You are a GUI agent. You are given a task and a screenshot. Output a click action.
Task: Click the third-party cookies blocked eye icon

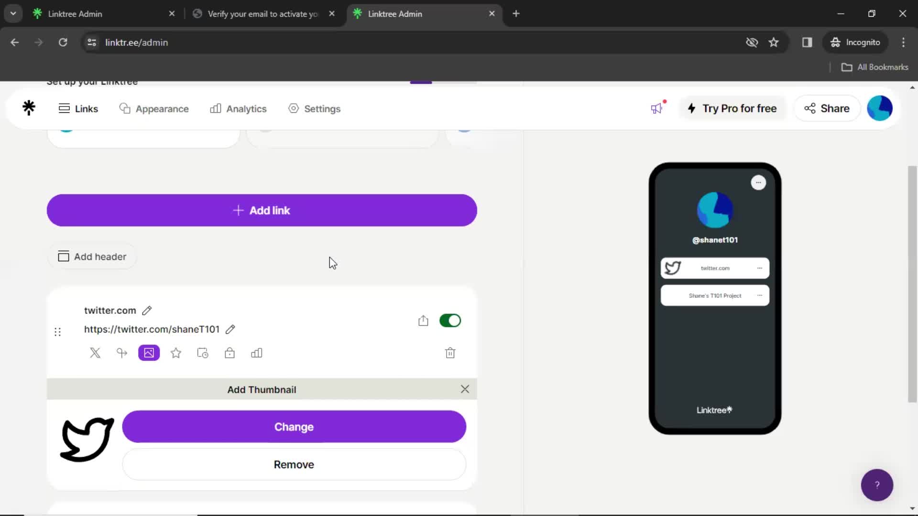752,43
